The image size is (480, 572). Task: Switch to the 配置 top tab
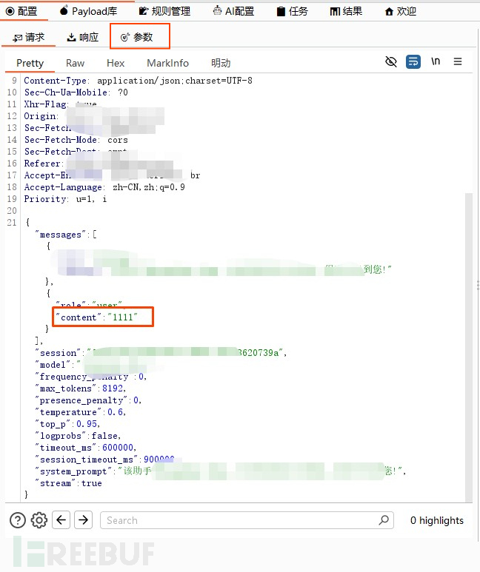tap(21, 11)
